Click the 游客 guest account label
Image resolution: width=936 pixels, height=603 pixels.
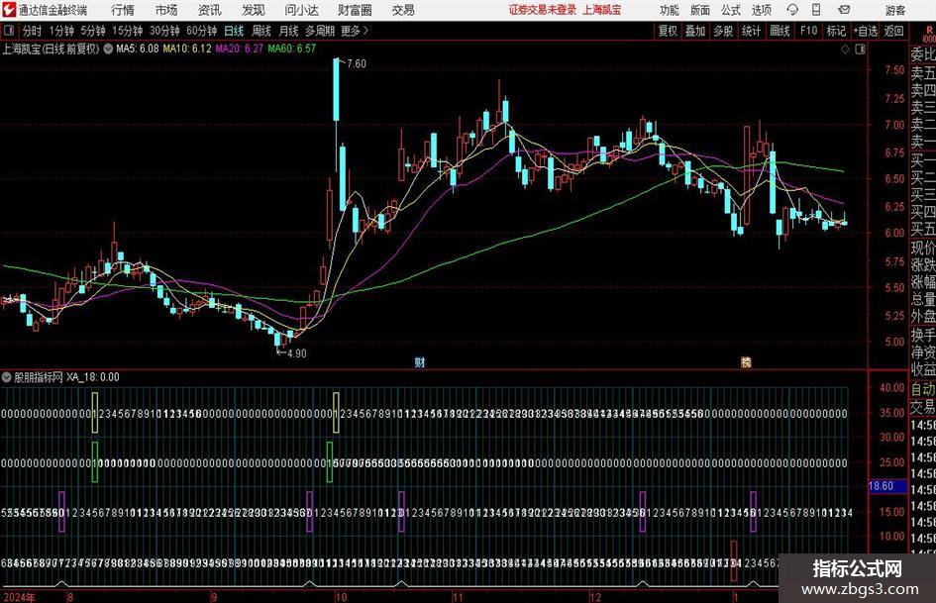click(894, 10)
